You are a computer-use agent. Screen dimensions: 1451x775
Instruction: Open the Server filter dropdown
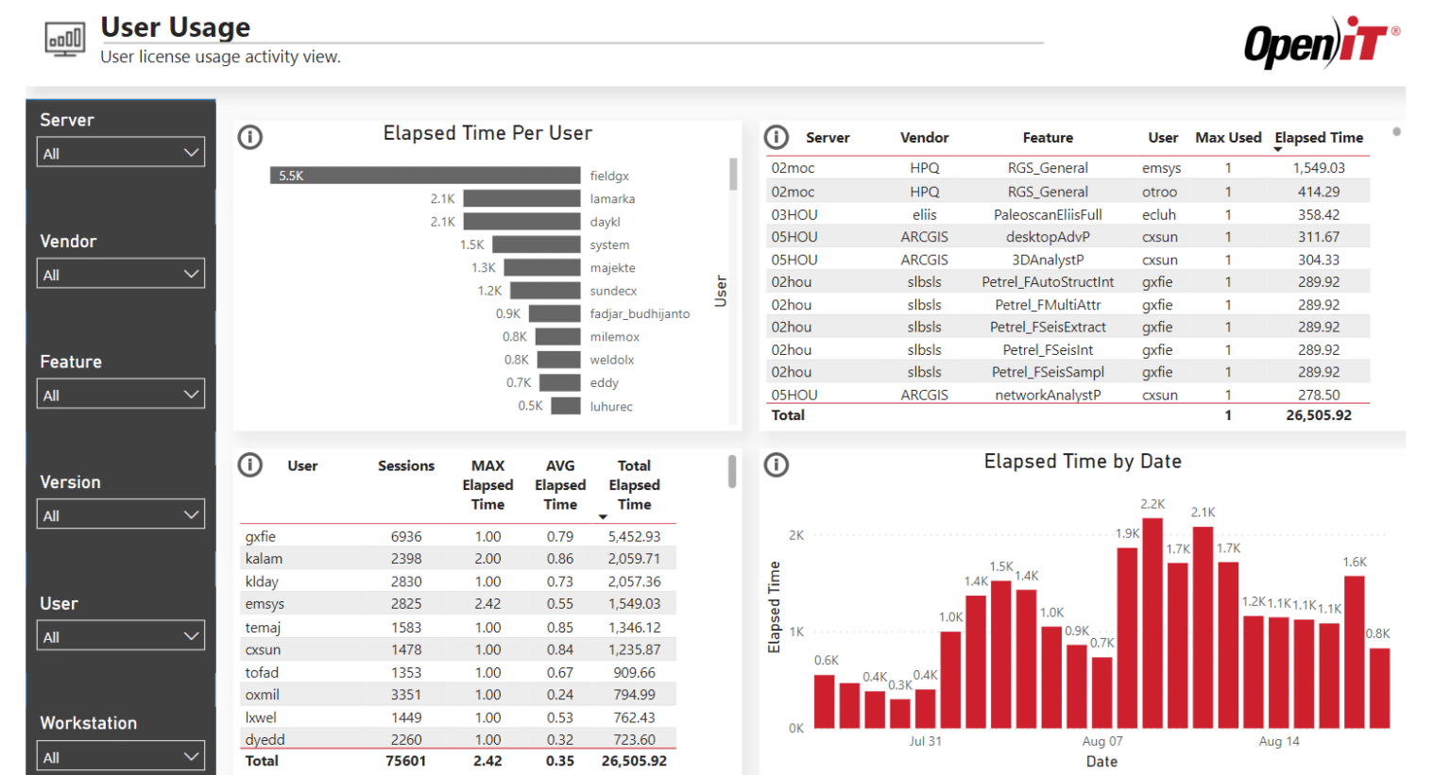120,151
